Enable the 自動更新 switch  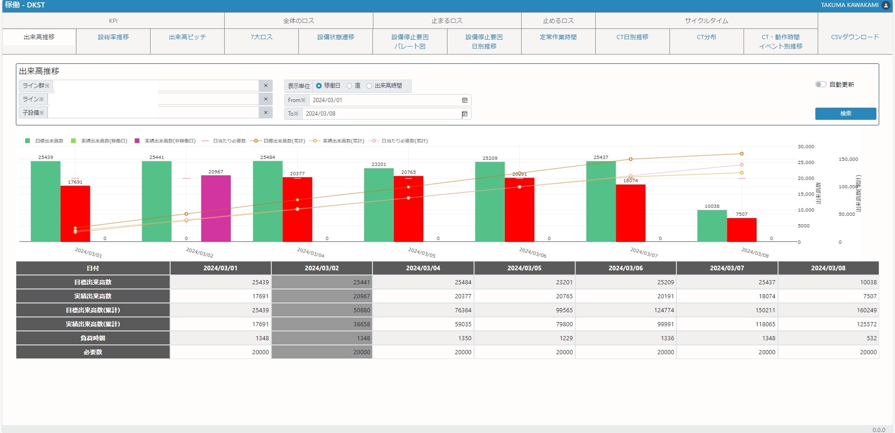[820, 84]
